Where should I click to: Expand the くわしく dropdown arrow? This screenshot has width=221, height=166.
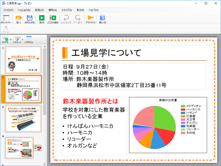click(22, 40)
